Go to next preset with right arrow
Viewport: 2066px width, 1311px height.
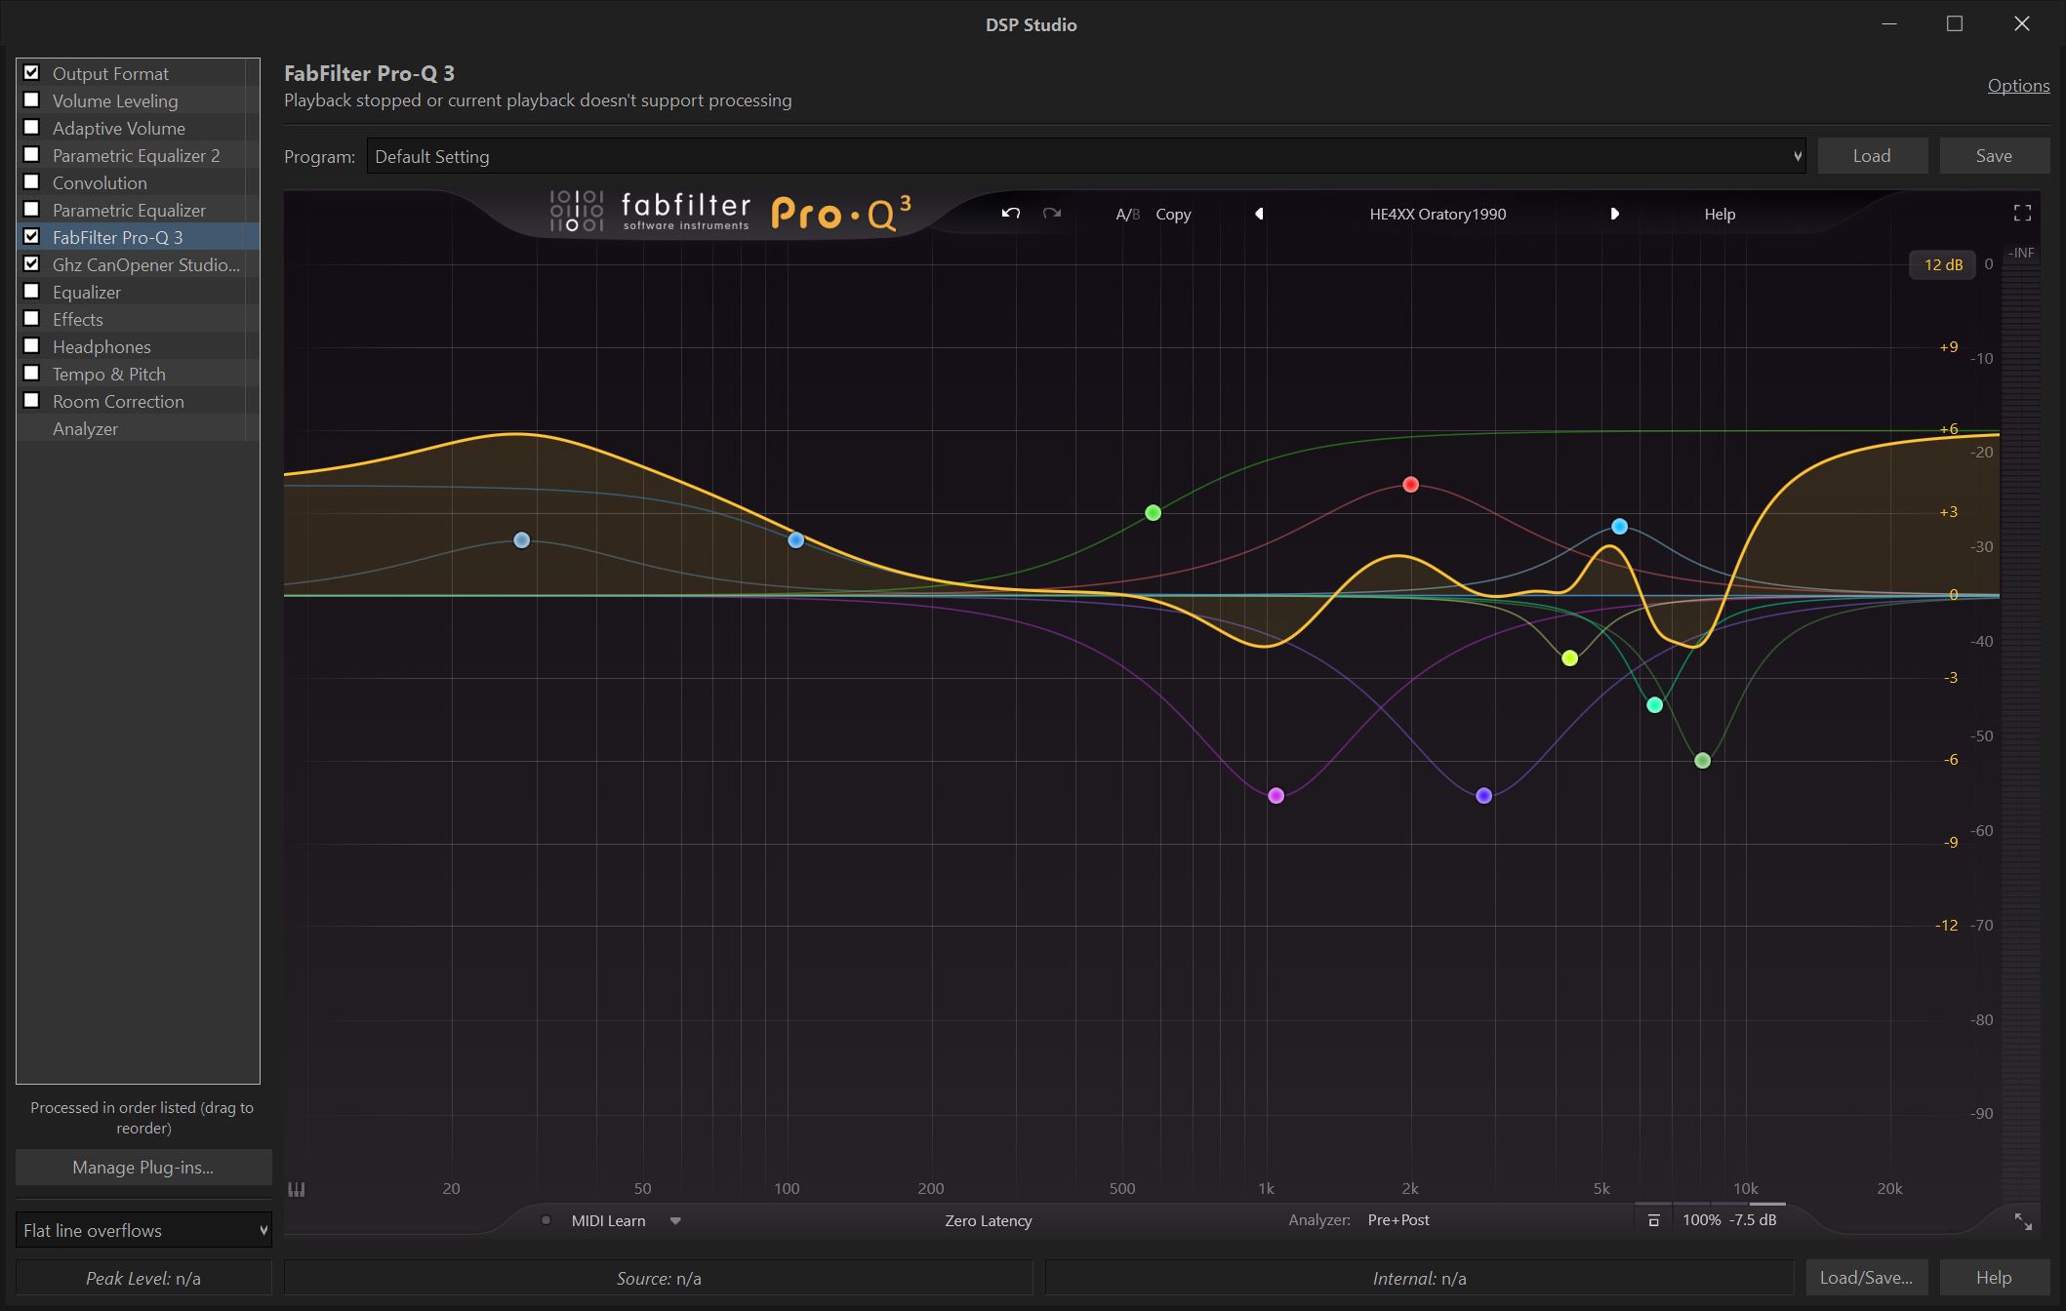[x=1614, y=214]
